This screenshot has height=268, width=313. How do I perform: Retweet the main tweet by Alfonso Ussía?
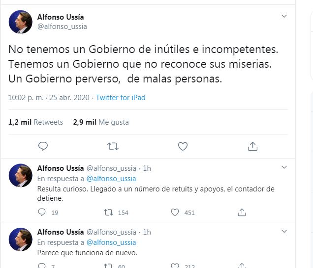coord(113,146)
